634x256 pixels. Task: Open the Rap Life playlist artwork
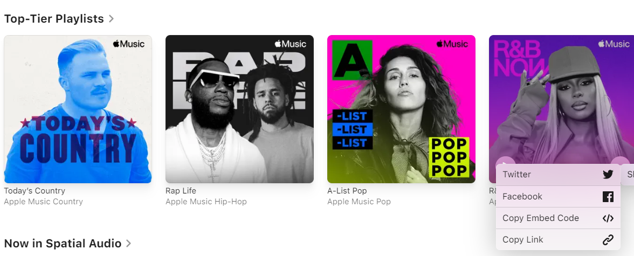click(239, 109)
